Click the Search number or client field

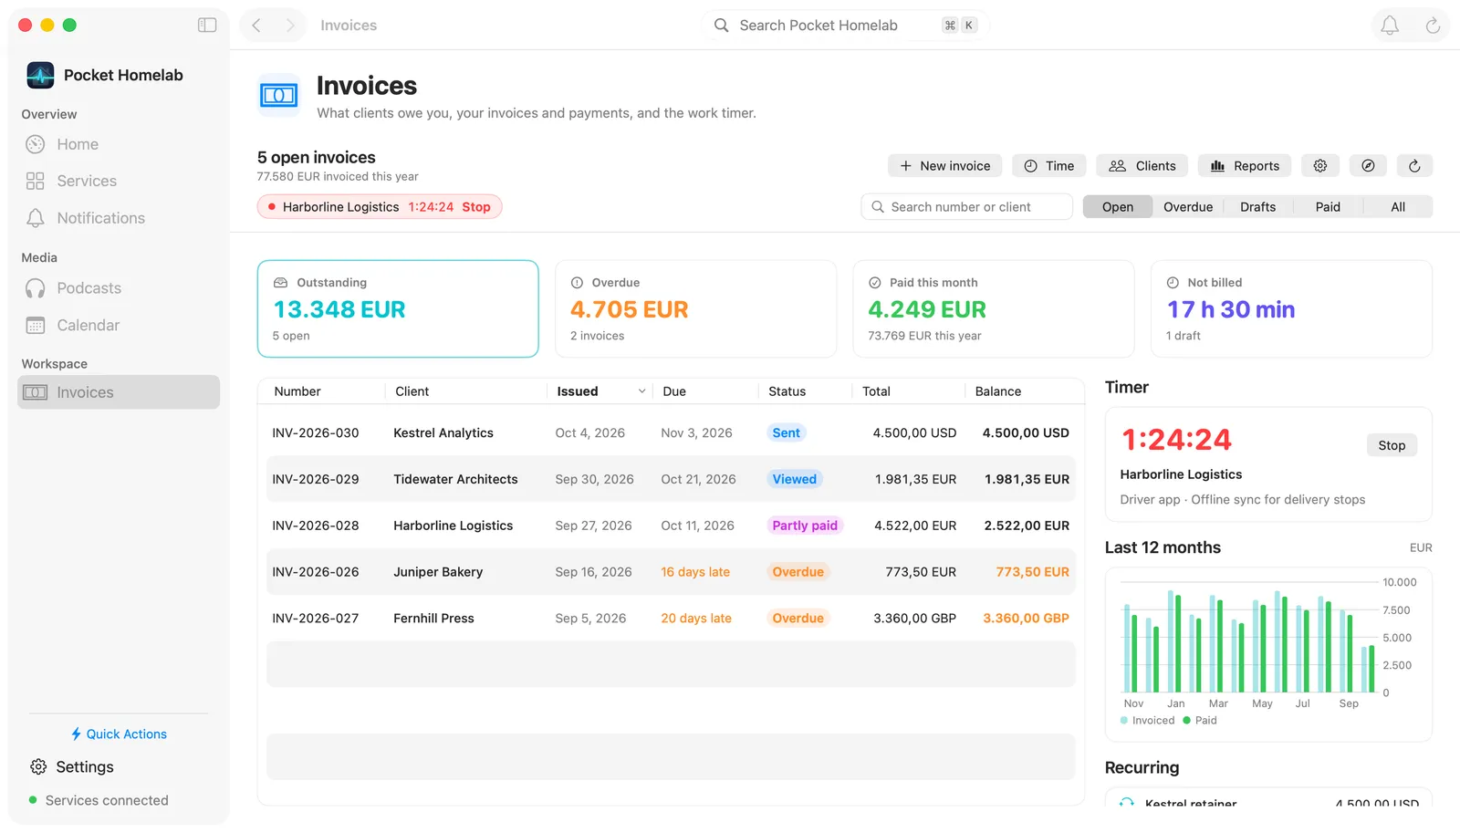[967, 207]
